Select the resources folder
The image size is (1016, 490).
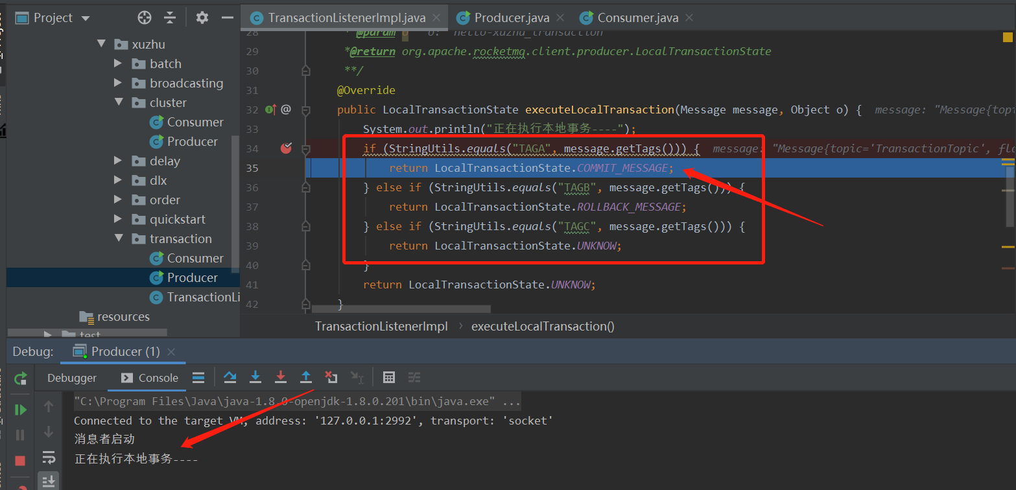[x=115, y=316]
